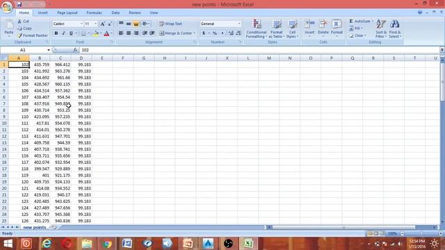Open the font size dropdown

pos(96,24)
